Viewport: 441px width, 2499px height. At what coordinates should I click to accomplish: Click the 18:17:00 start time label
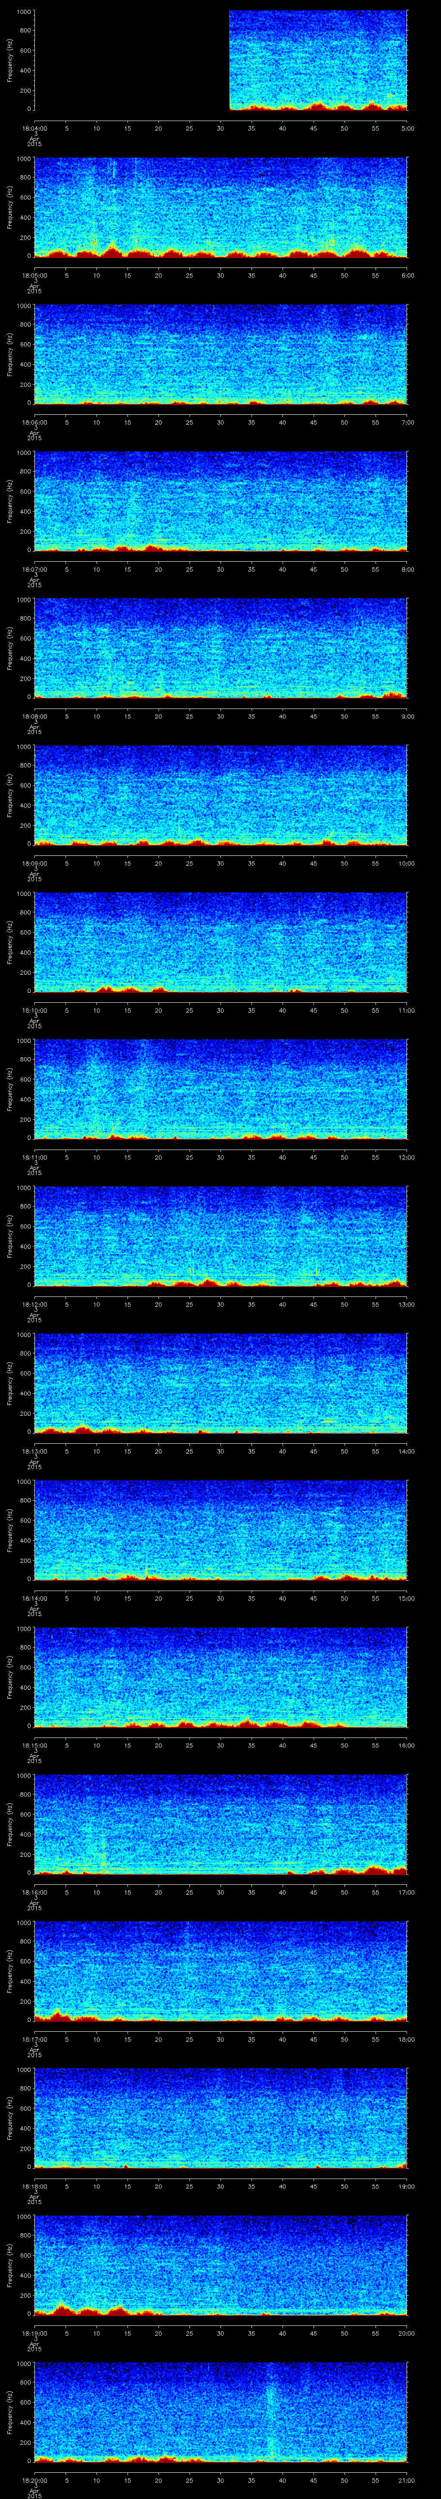point(34,2039)
